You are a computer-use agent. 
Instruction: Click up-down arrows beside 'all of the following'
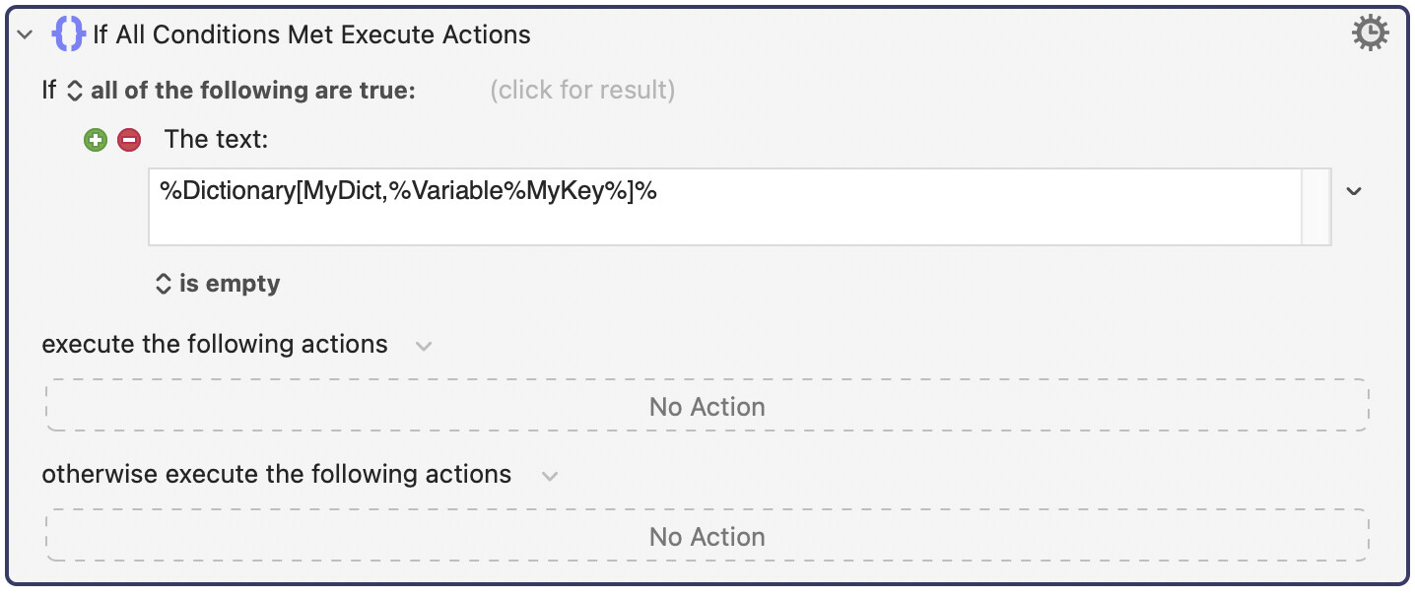[75, 91]
